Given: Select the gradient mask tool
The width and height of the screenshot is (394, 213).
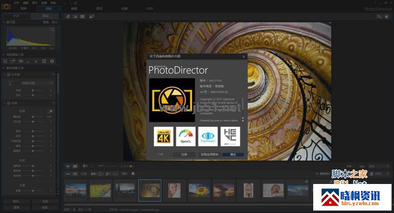Looking at the screenshot, I should (x=44, y=61).
